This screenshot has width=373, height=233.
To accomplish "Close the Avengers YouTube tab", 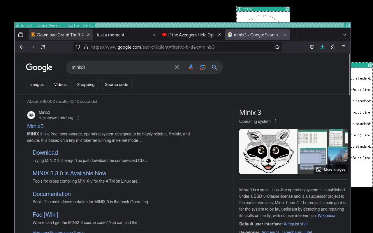I will [219, 35].
